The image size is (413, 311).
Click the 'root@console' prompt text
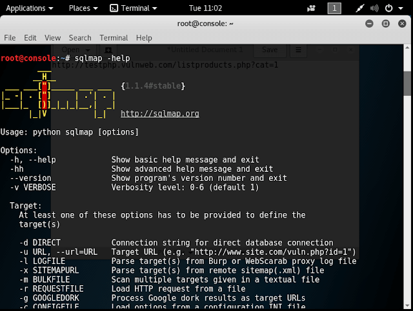[x=28, y=59]
